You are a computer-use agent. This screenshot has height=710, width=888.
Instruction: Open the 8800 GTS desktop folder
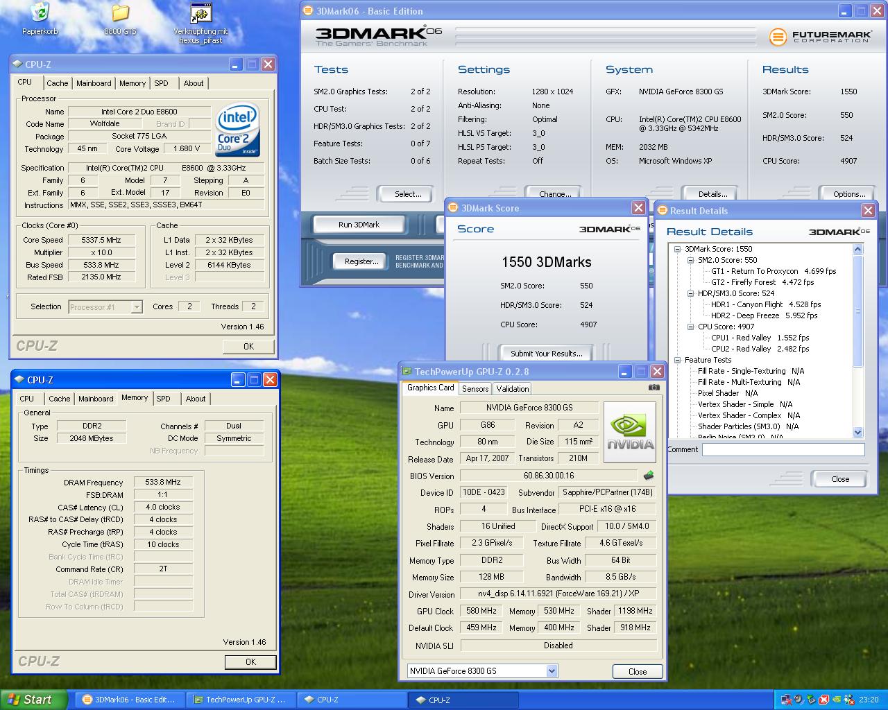[120, 12]
